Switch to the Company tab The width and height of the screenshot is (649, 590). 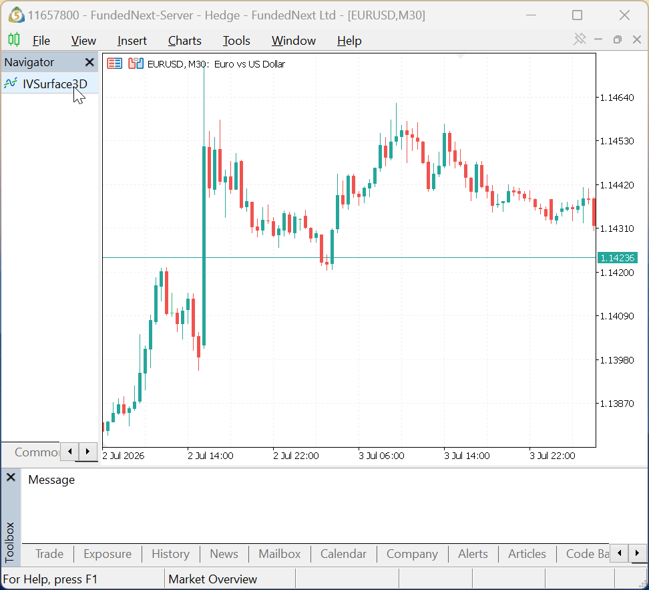tap(412, 554)
